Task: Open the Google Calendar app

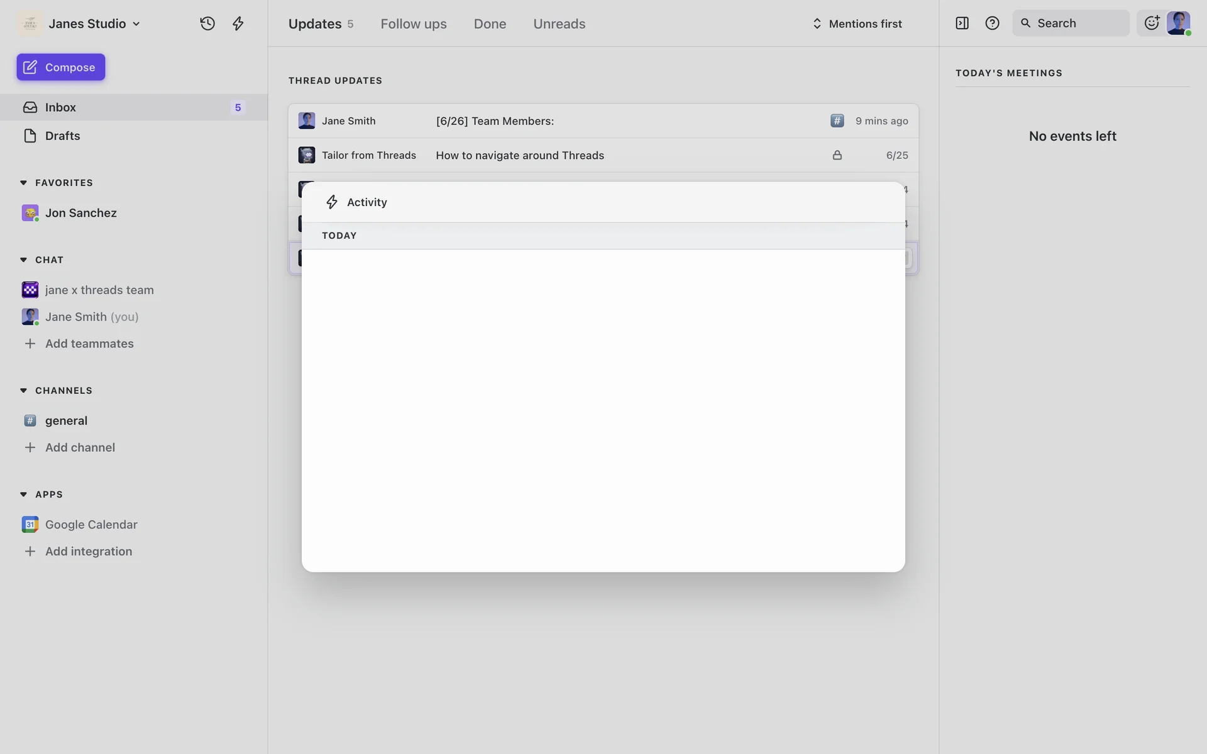Action: point(91,524)
